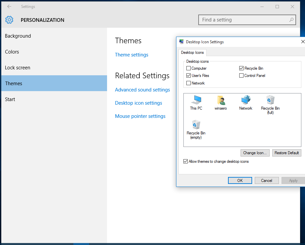
Task: Open the Lock screen section
Action: [x=54, y=68]
